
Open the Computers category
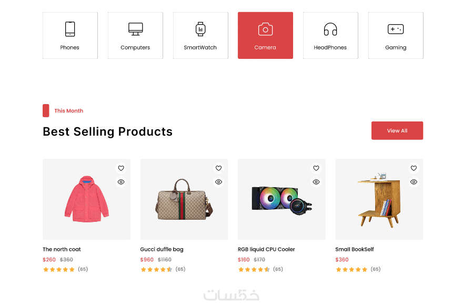[x=135, y=35]
